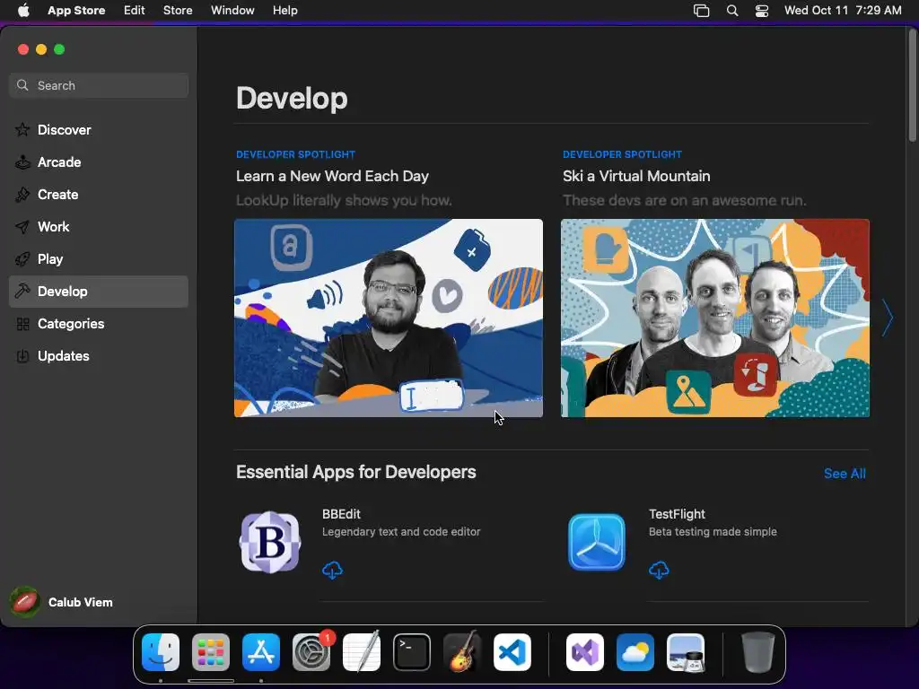Click the Updates download icon
This screenshot has height=689, width=919.
click(x=22, y=356)
